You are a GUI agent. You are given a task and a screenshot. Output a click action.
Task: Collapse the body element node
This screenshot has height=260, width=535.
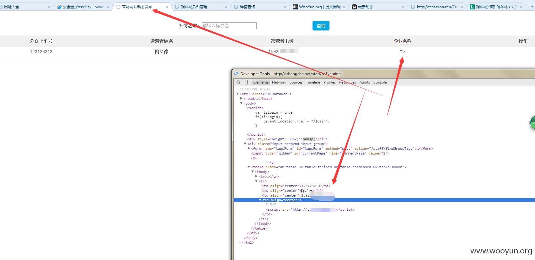coord(241,103)
